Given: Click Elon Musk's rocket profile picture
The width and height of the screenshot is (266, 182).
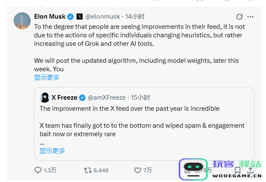Looking at the screenshot, I should coord(22,21).
